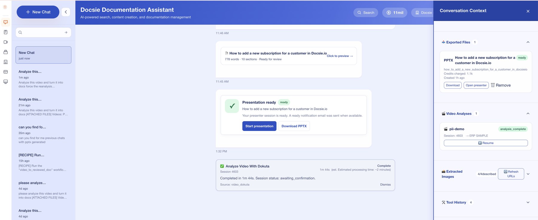
Task: Open the "[RECIPE] Run…" chat
Action: 43,162
